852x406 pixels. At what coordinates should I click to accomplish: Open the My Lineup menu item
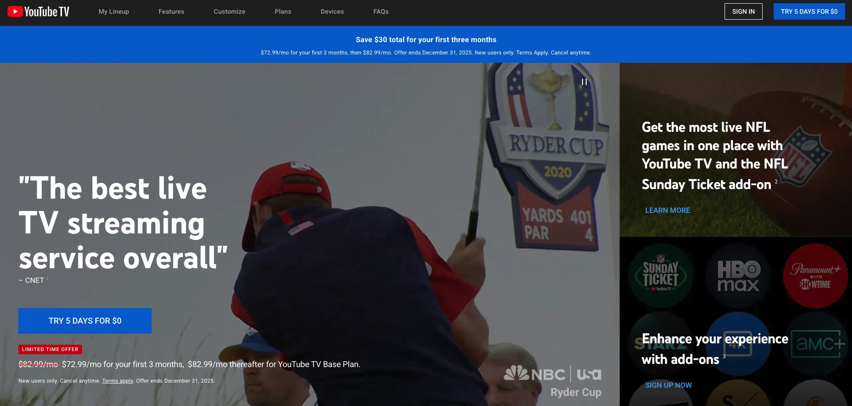(114, 11)
